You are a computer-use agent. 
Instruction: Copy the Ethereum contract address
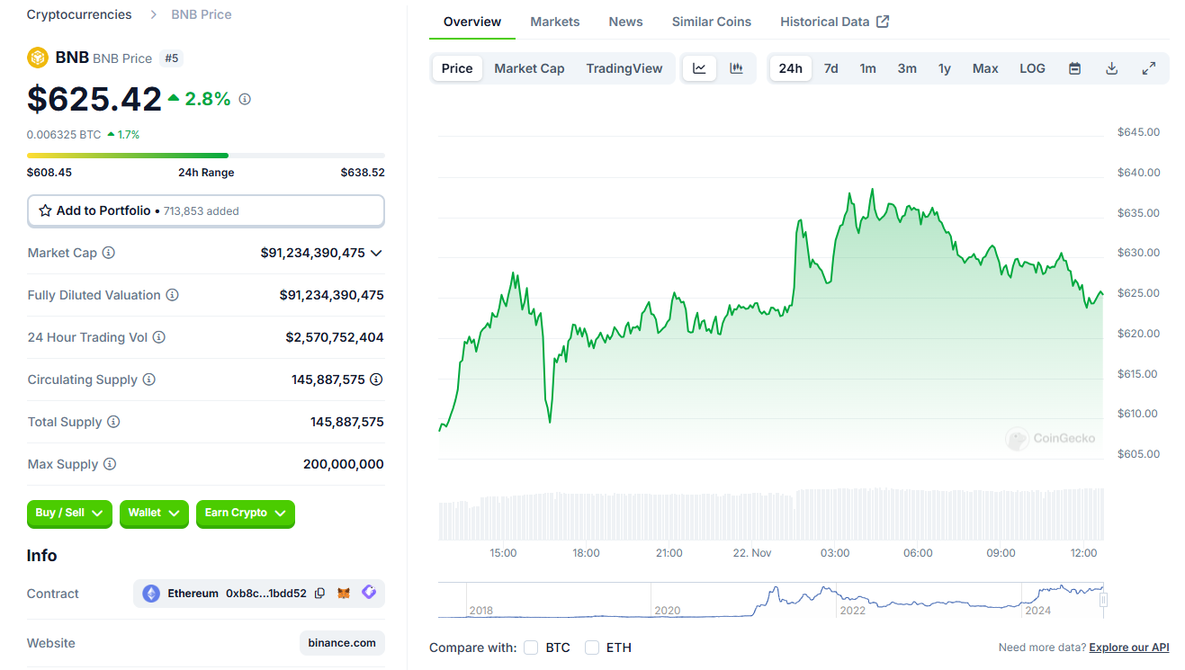(319, 594)
